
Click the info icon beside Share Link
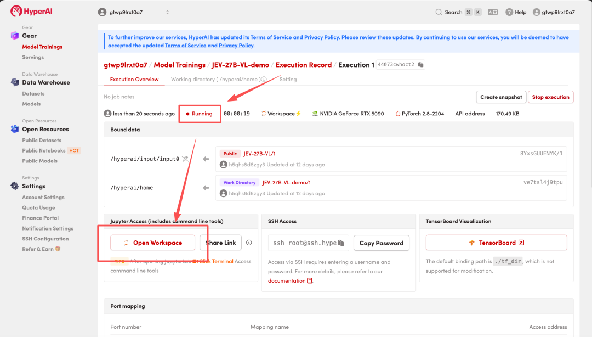click(249, 243)
